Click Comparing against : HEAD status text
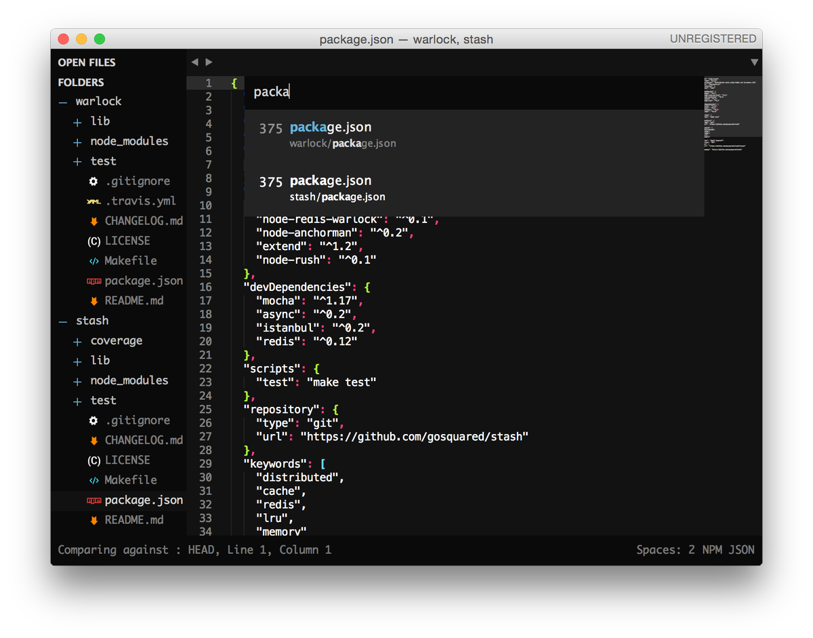The width and height of the screenshot is (813, 638). point(137,550)
